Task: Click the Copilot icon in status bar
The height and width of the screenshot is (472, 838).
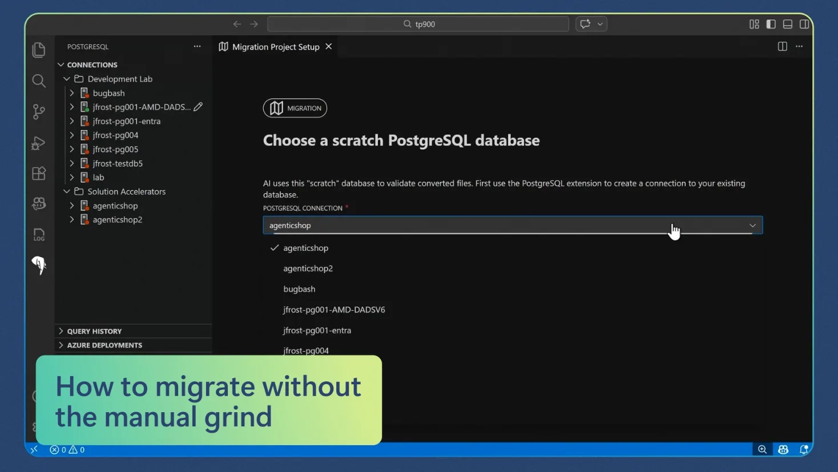Action: 783,450
